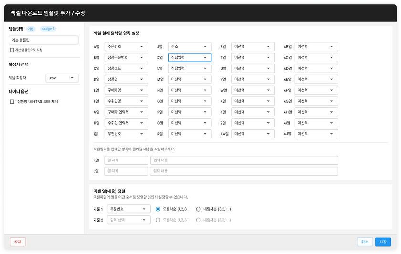The width and height of the screenshot is (401, 254).
Task: Select 오름차순 radio for 기준 1
Action: 158,209
